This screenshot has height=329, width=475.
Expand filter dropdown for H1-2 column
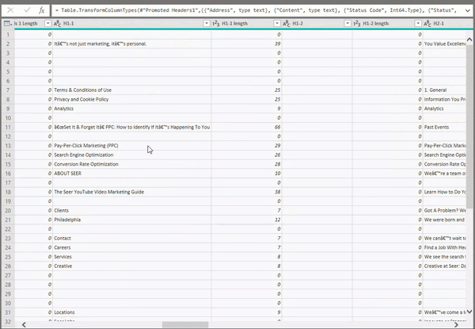(346, 25)
